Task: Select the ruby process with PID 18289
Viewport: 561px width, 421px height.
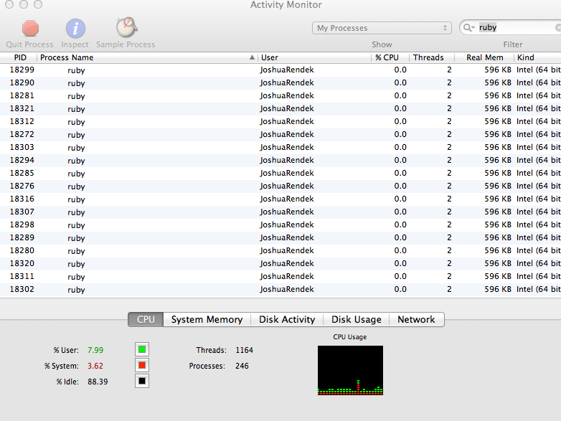Action: 280,237
